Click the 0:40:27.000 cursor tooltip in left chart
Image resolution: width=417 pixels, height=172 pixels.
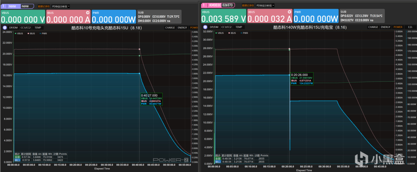tap(151, 100)
